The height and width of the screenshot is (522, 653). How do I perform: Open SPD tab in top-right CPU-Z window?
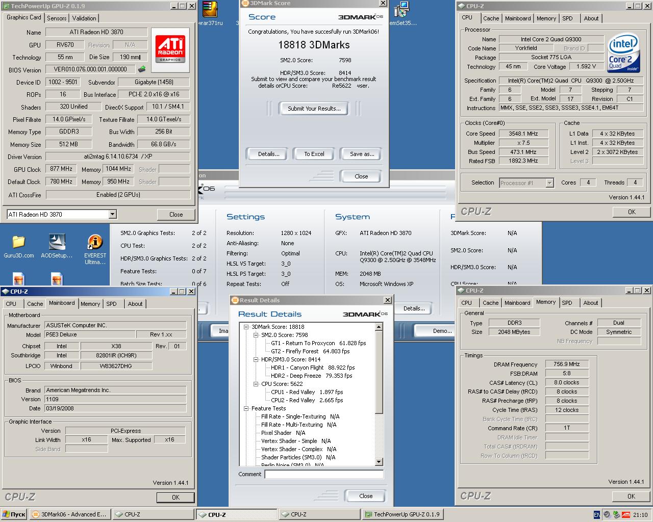pyautogui.click(x=567, y=18)
